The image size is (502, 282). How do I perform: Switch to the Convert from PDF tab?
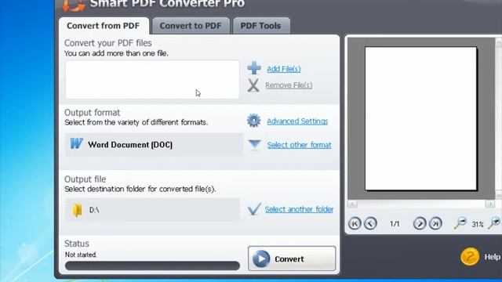pyautogui.click(x=104, y=26)
